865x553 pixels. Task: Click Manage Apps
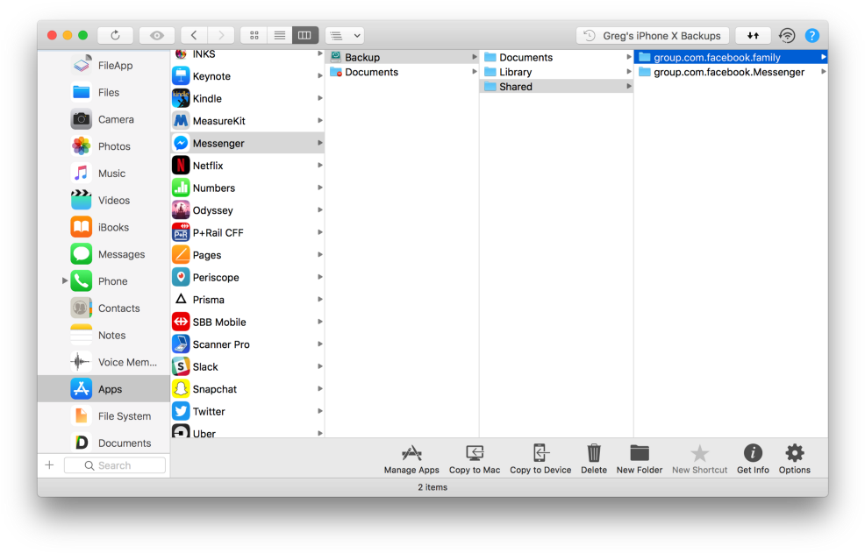click(x=411, y=459)
